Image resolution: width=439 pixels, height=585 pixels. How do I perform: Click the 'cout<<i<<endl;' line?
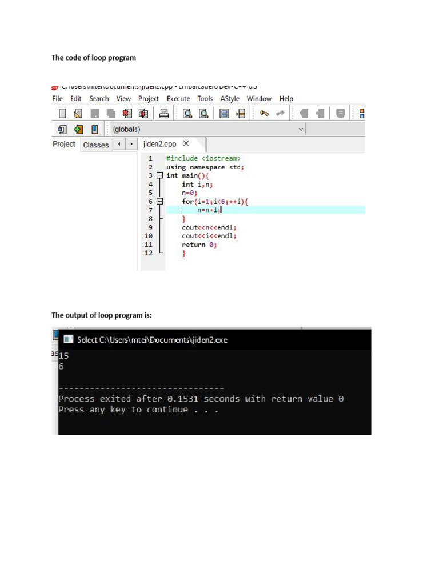(x=209, y=236)
